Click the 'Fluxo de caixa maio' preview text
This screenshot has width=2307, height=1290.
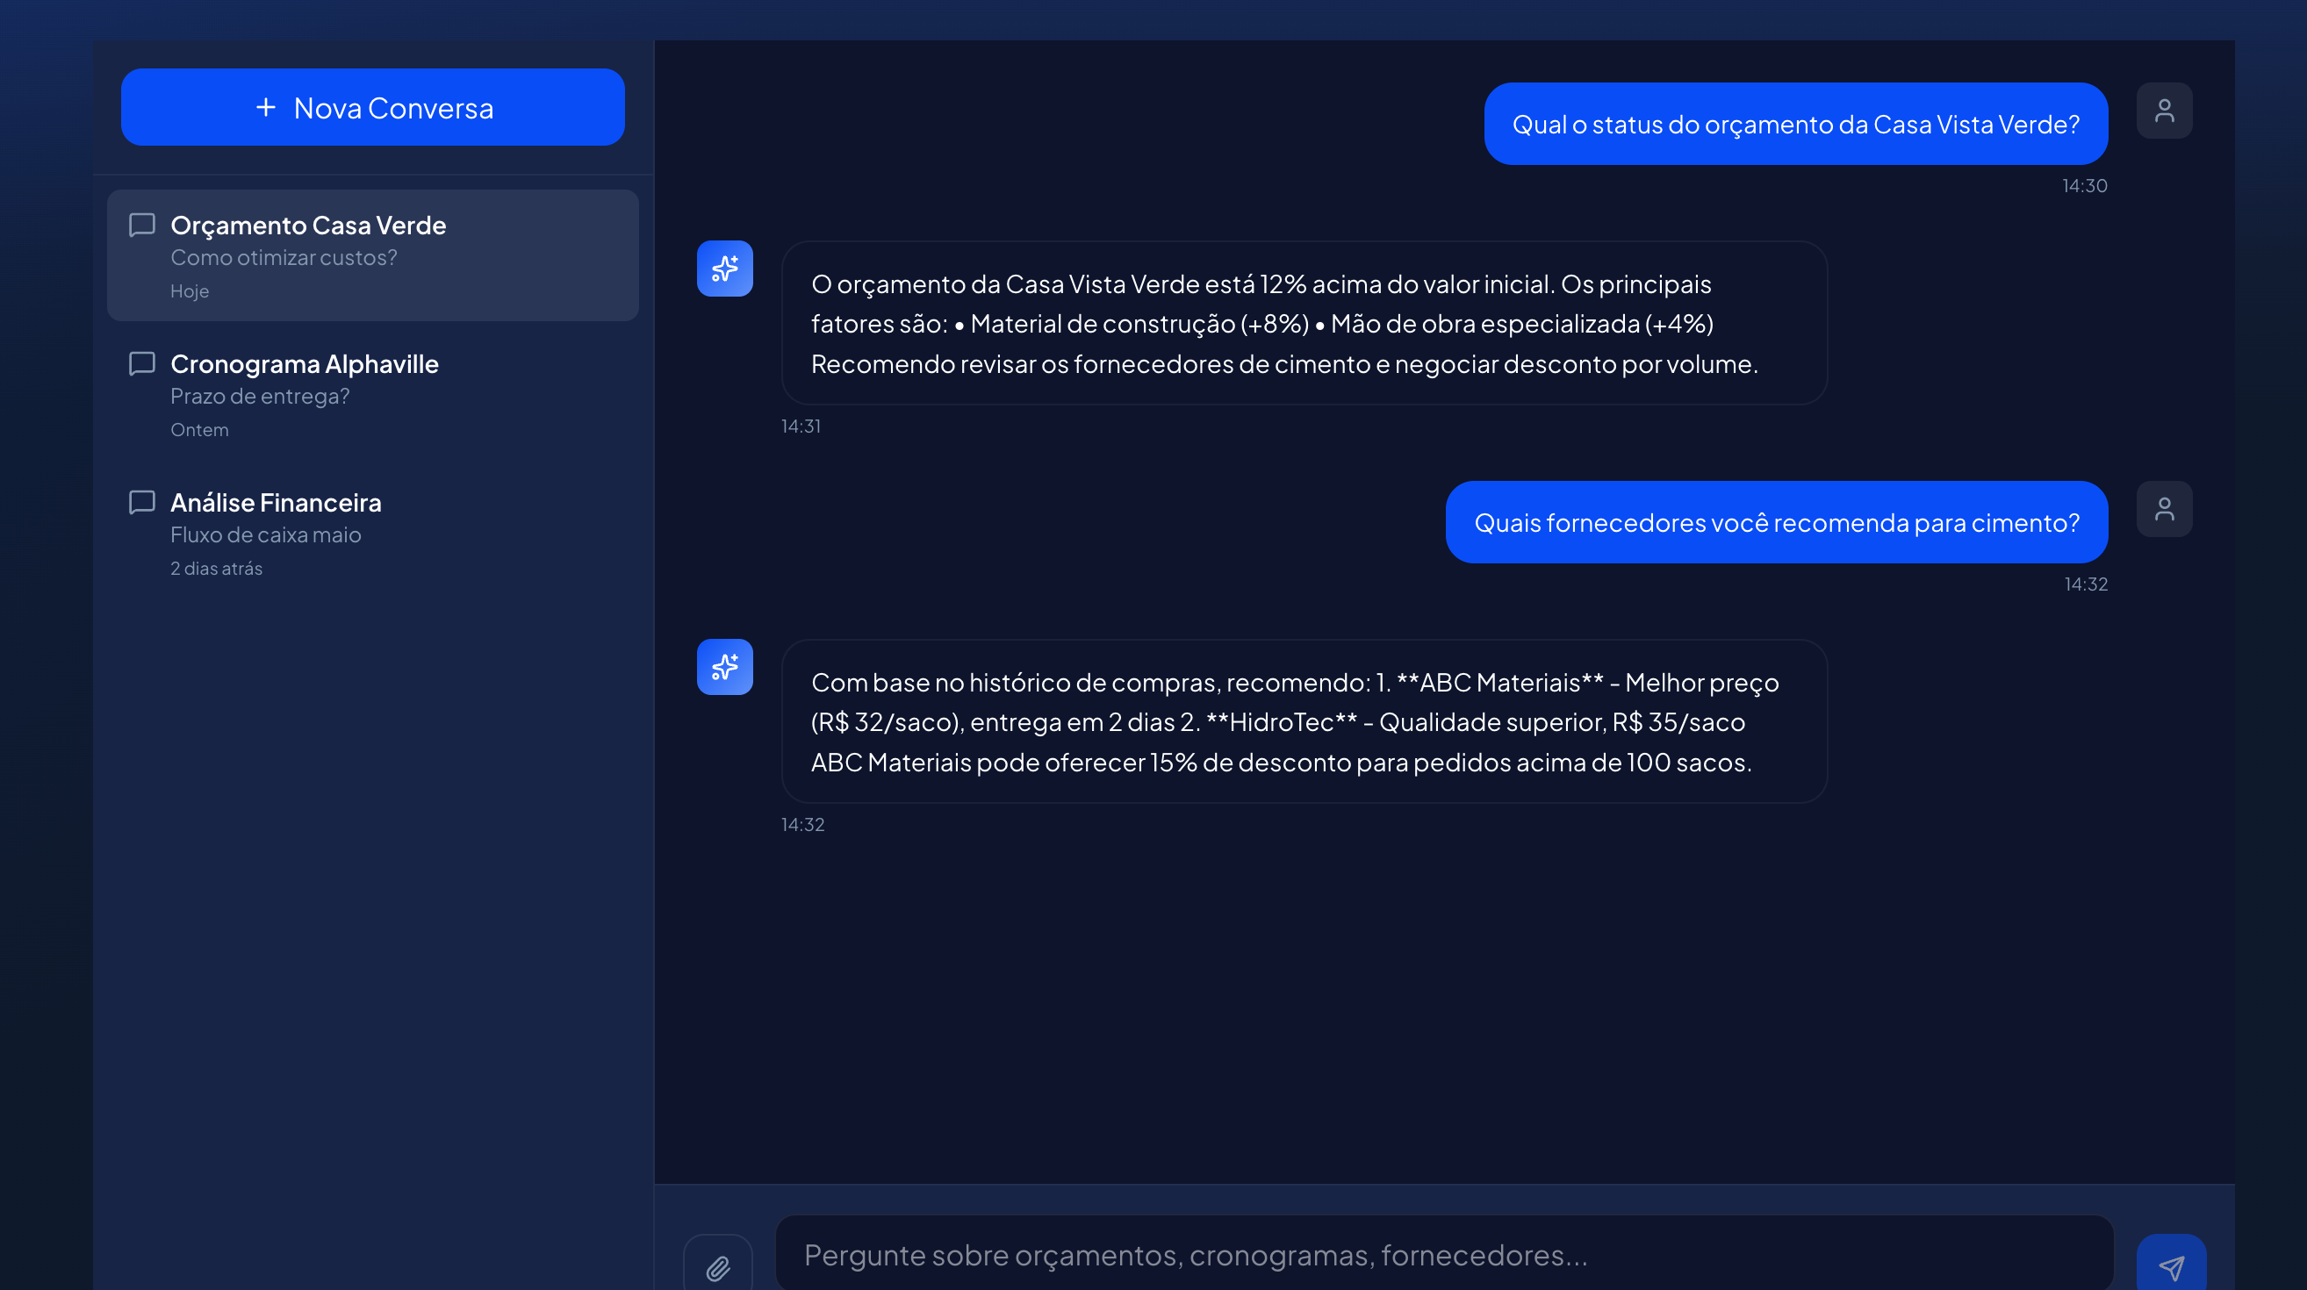coord(266,535)
